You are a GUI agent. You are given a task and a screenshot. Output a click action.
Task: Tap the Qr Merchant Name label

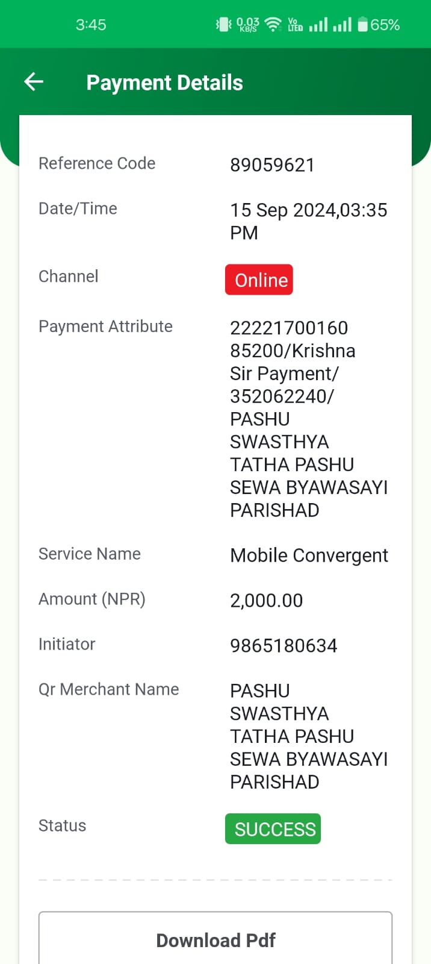(x=109, y=689)
